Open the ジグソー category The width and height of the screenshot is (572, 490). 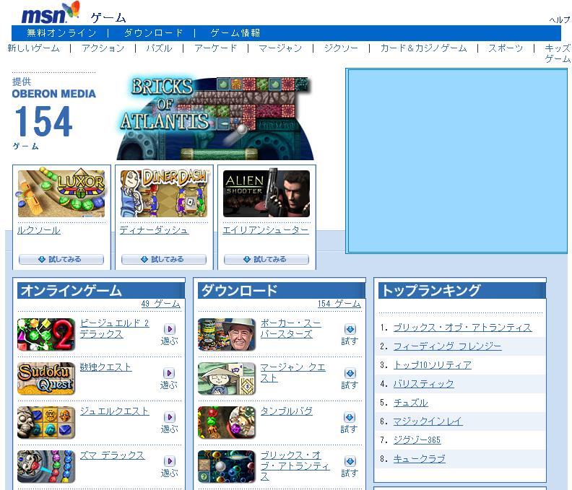[x=341, y=48]
